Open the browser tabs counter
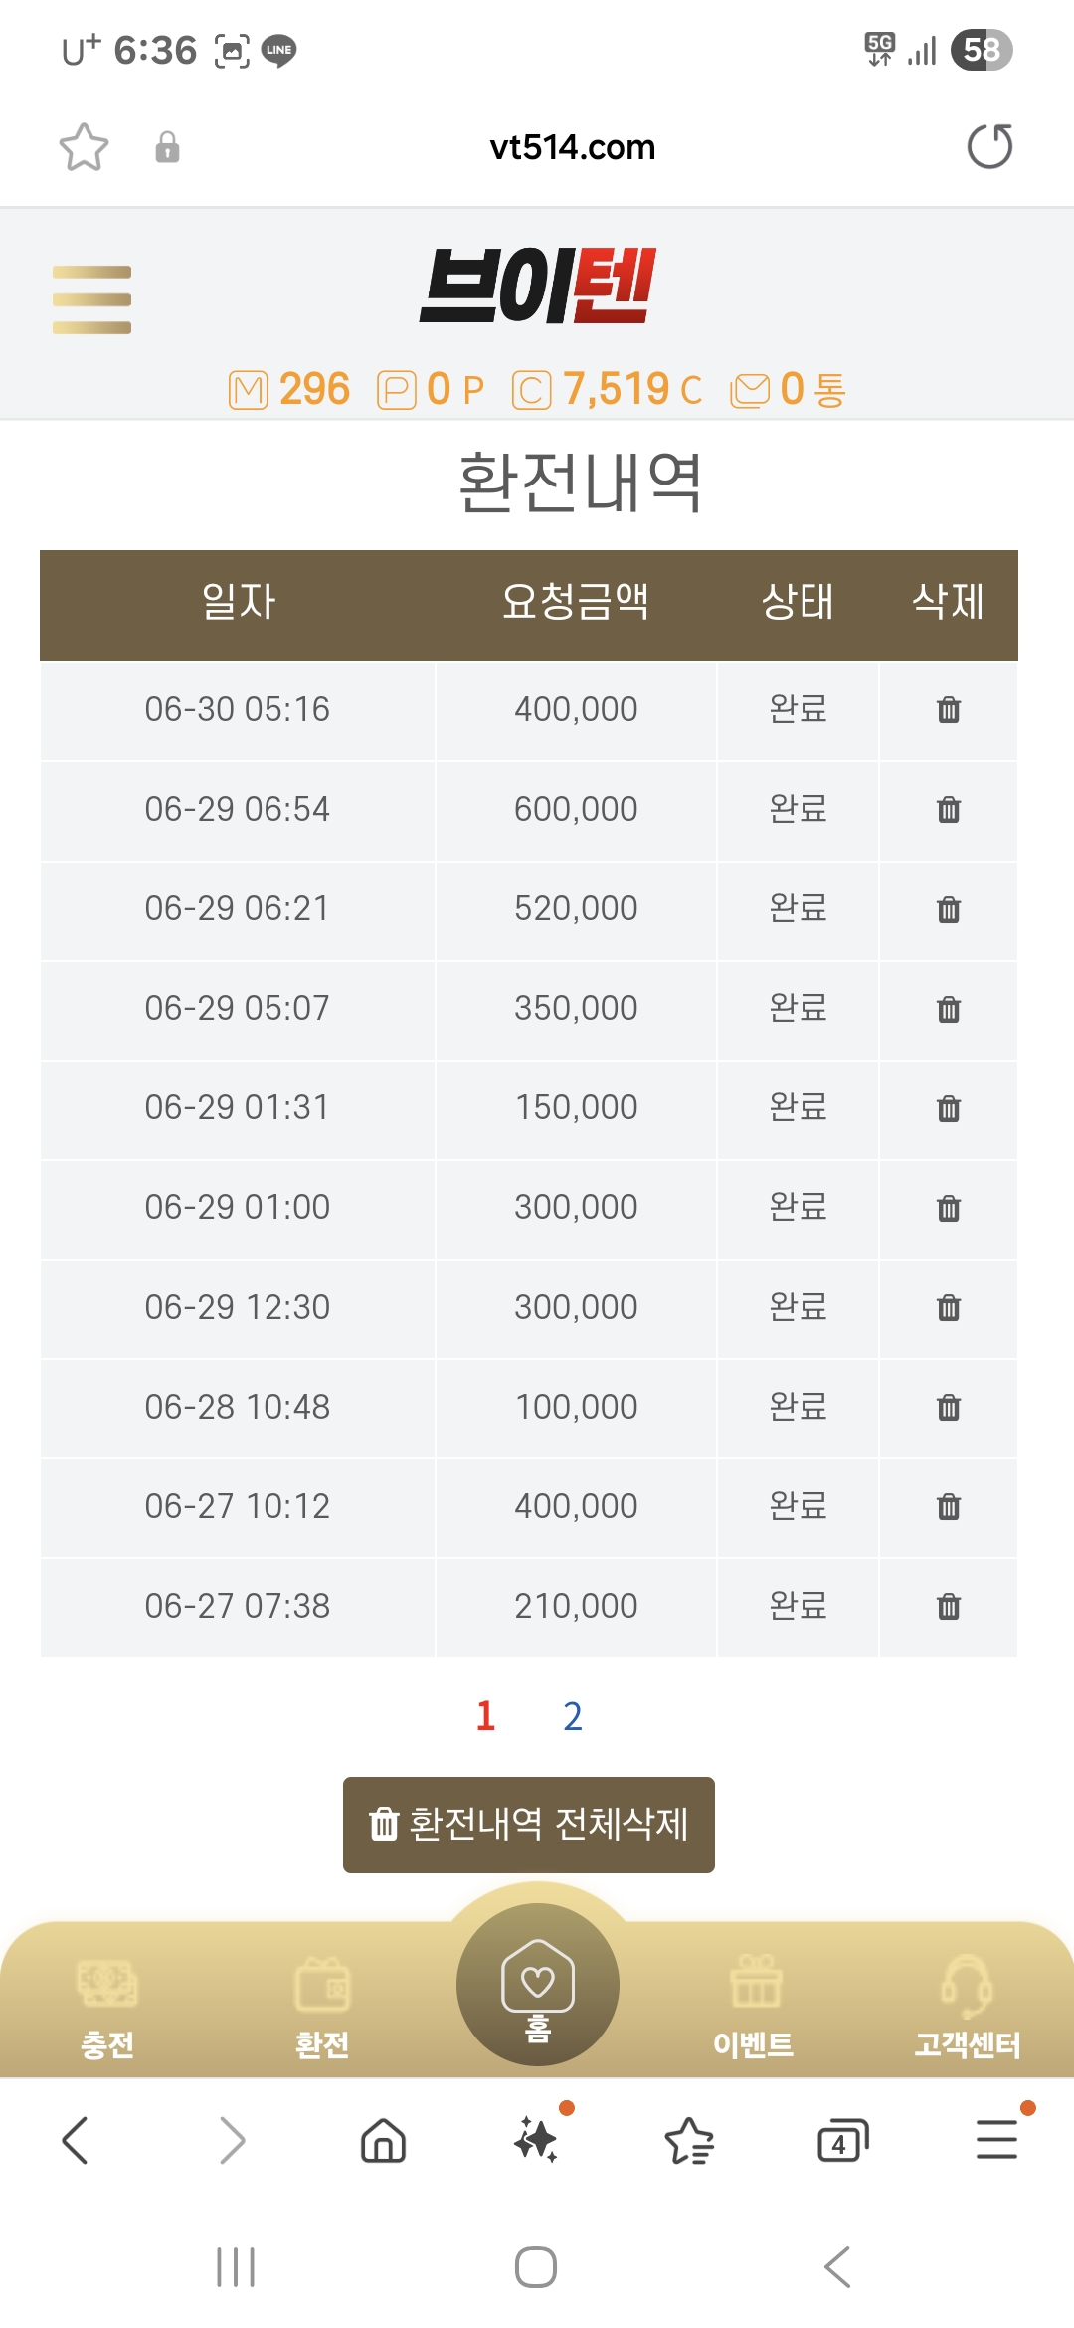 click(x=842, y=2141)
